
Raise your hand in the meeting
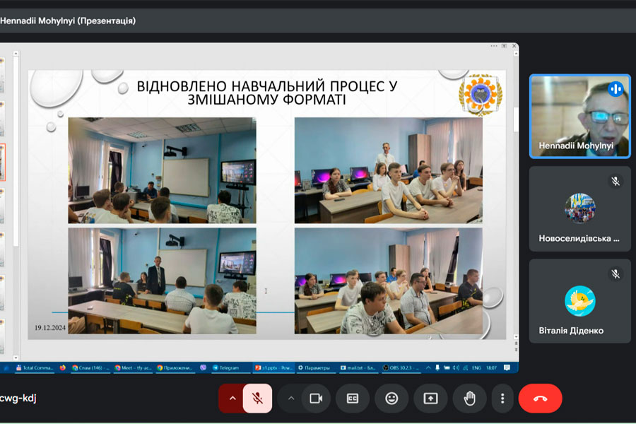(x=469, y=399)
